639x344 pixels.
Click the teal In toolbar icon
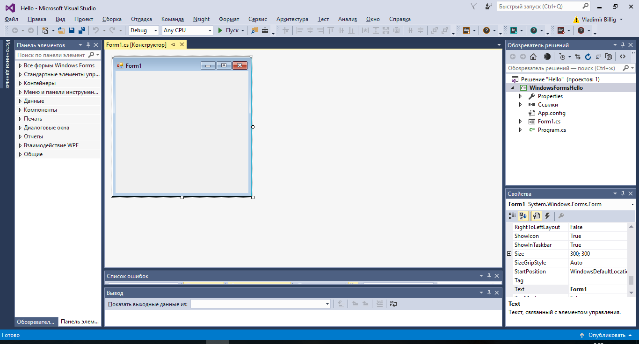[x=514, y=30]
